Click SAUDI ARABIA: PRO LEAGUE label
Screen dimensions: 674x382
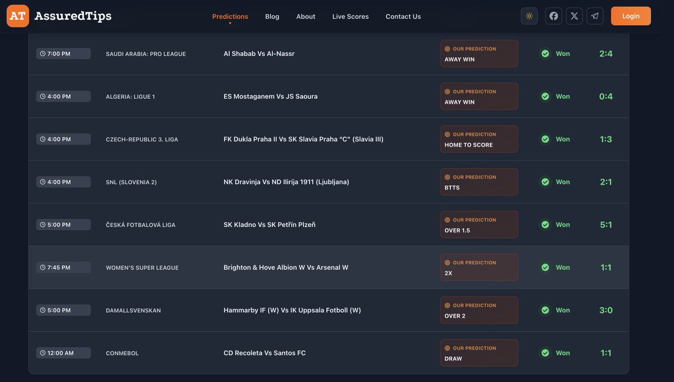(146, 54)
